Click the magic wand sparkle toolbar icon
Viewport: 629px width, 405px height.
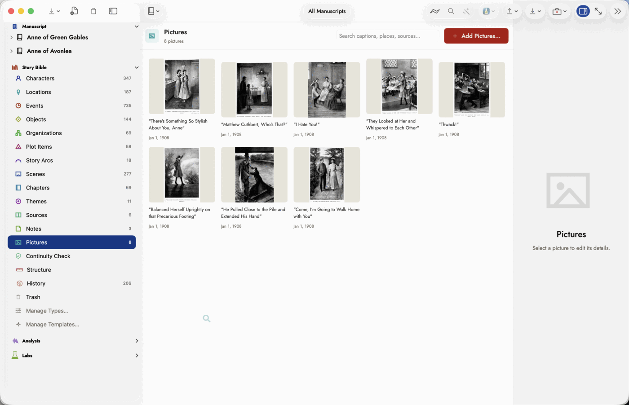(466, 11)
